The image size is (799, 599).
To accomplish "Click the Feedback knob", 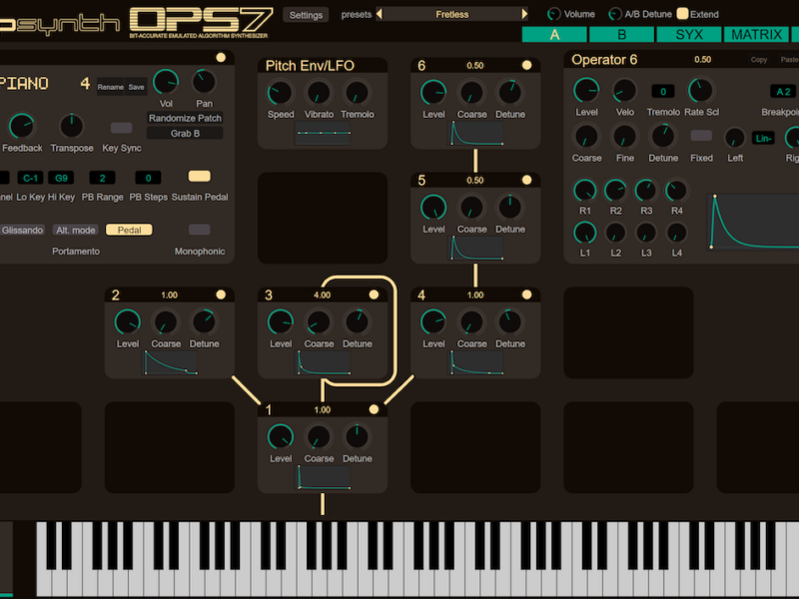I will 21,126.
